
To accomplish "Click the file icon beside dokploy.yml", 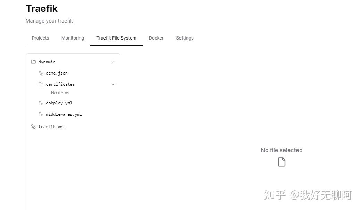I will point(41,103).
